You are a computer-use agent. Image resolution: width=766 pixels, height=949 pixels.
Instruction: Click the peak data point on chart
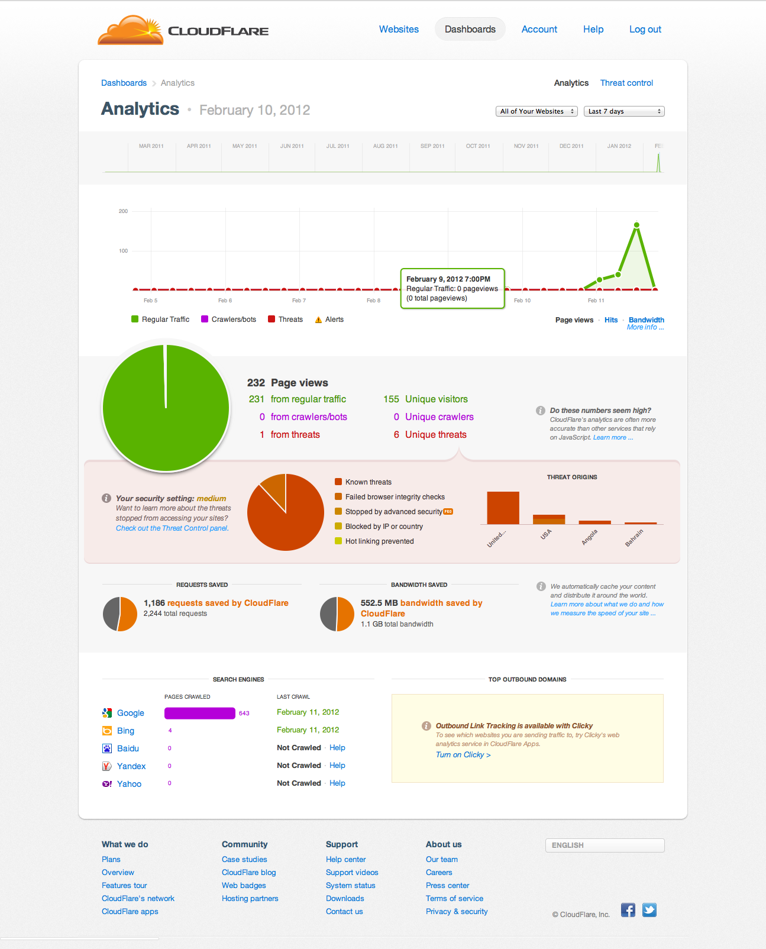pyautogui.click(x=636, y=225)
